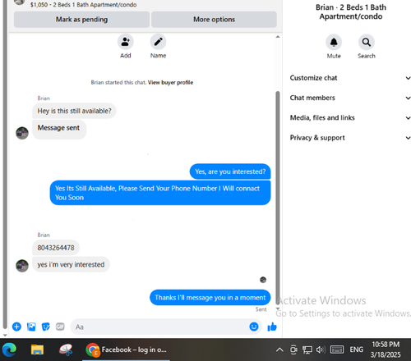Click chat title 'Brian · 2 Beds 1 Bath'
Screen dimensions: 411x361
[351, 11]
